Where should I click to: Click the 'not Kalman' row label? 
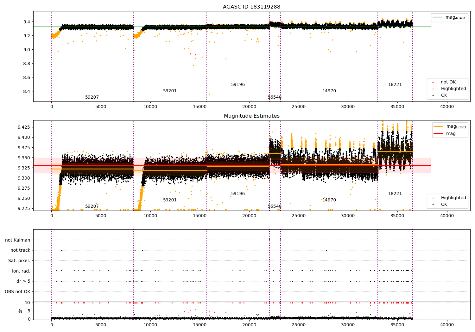click(18, 240)
